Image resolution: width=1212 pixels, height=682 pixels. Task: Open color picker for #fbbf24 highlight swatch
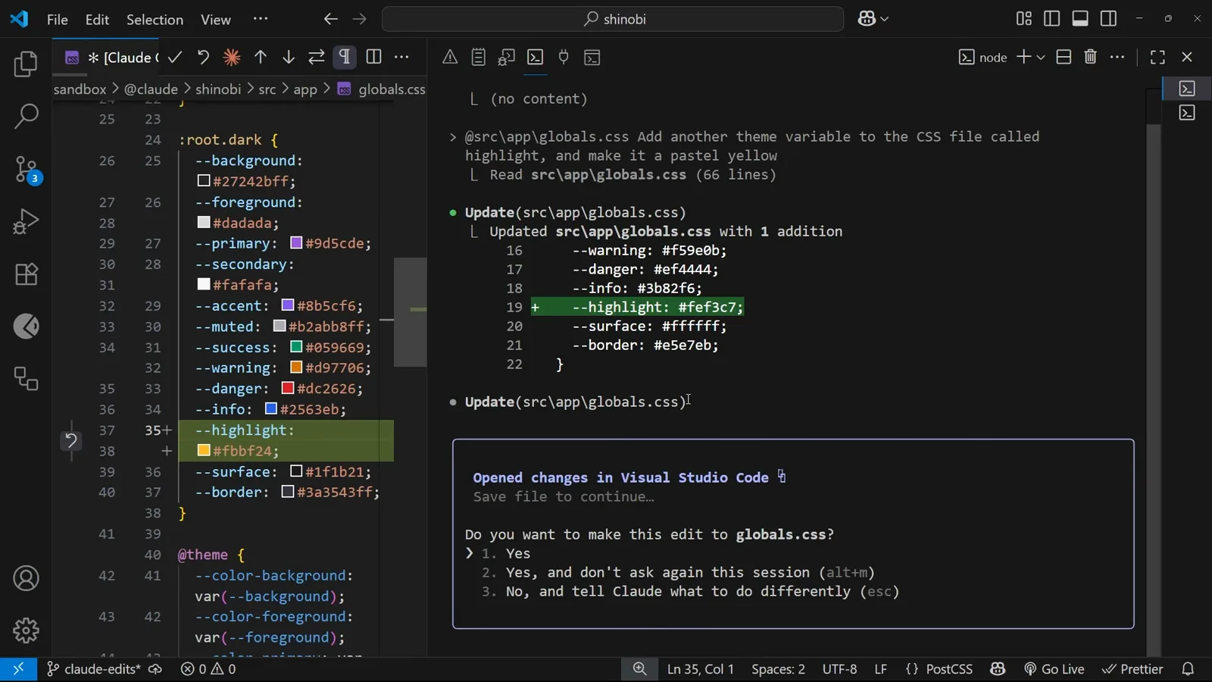(204, 451)
